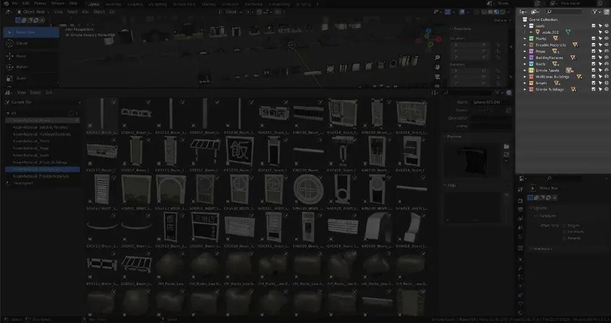Image resolution: width=611 pixels, height=323 pixels.
Task: Toggle exclude checkbox for MultiLevel Buildings
Action: (593, 77)
